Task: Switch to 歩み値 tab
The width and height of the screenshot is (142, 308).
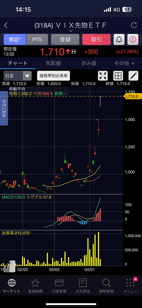Action: click(89, 63)
